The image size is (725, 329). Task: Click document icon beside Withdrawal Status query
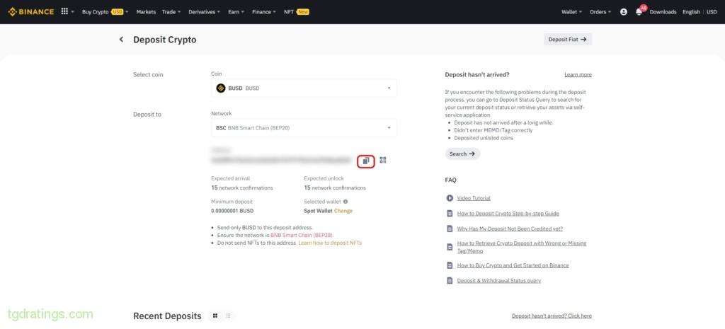[x=450, y=280]
